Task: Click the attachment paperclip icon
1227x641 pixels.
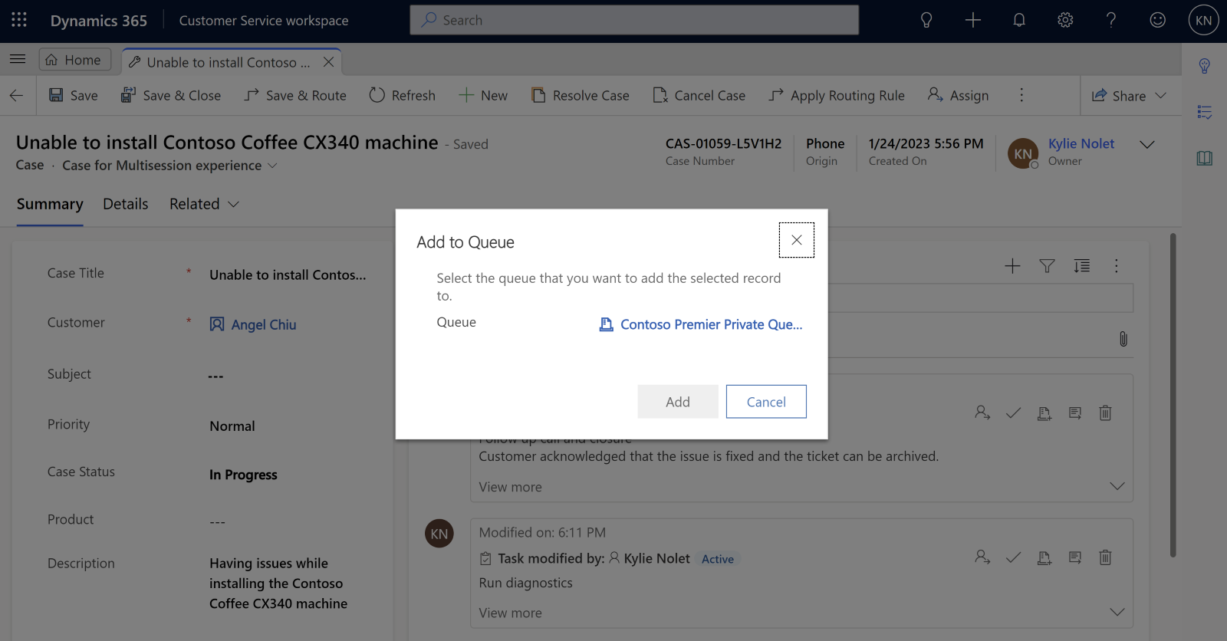Action: point(1123,339)
